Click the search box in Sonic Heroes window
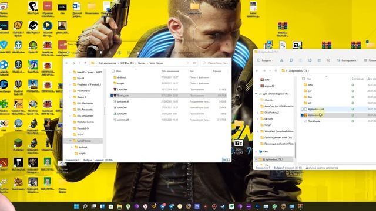The image size is (376, 211). [x=216, y=63]
